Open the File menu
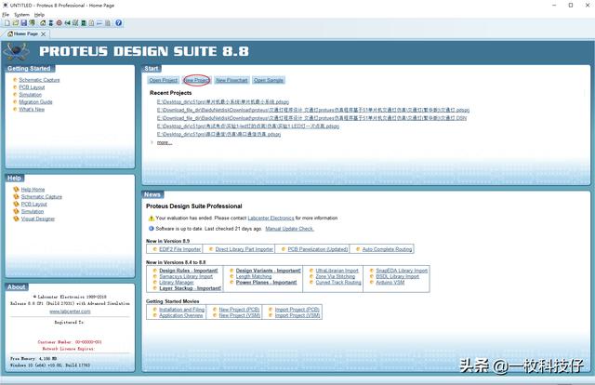595x385 pixels. (x=6, y=15)
